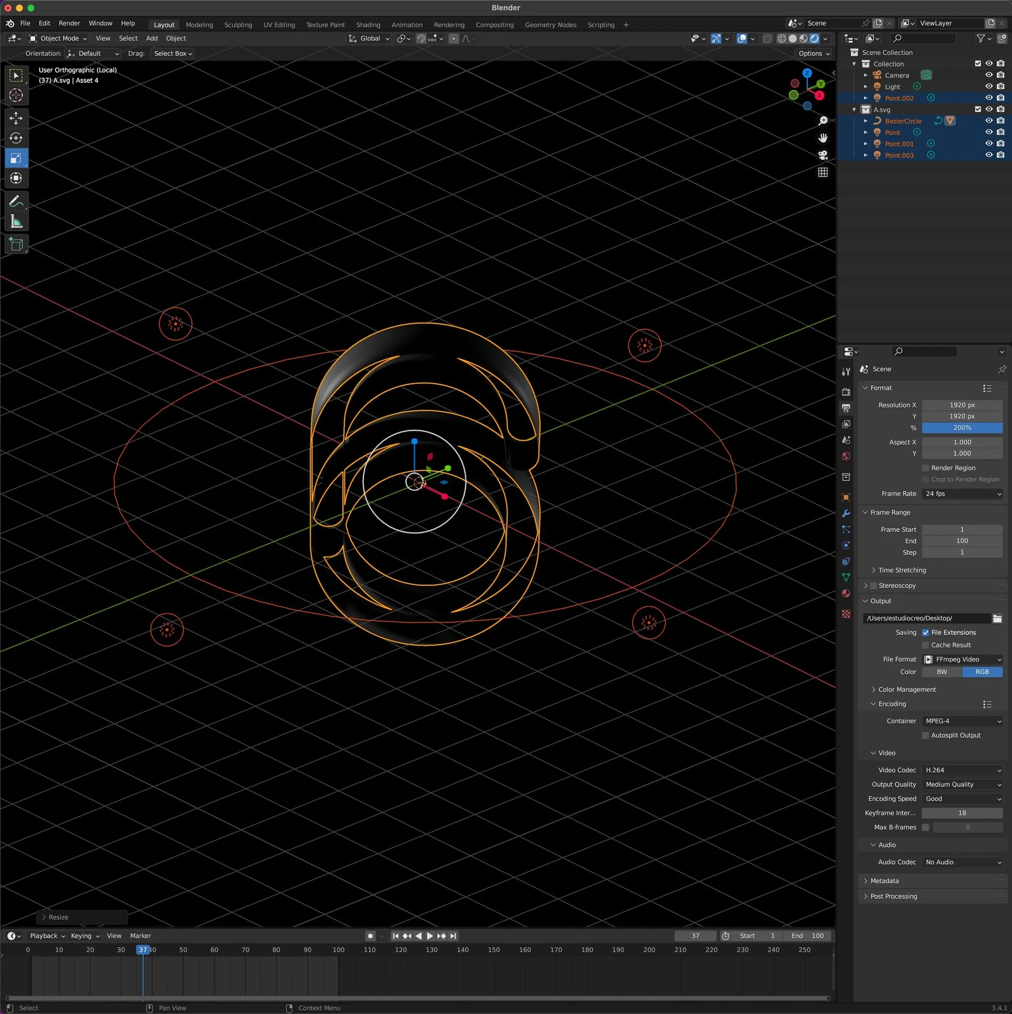Open the File Format FFmpeg Video dropdown
This screenshot has height=1014, width=1012.
point(963,660)
